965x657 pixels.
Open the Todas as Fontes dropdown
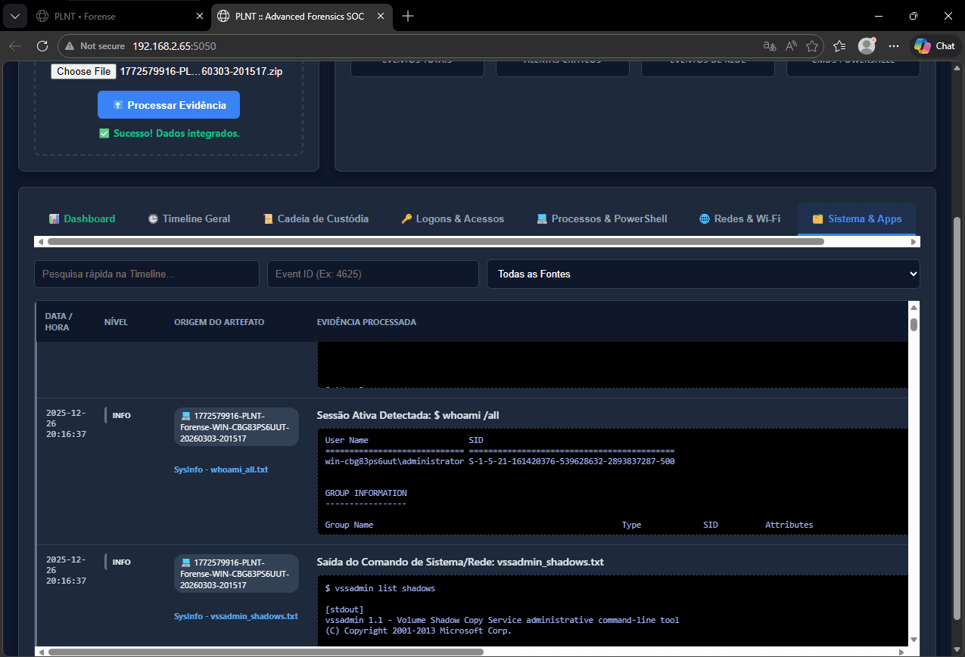[703, 274]
